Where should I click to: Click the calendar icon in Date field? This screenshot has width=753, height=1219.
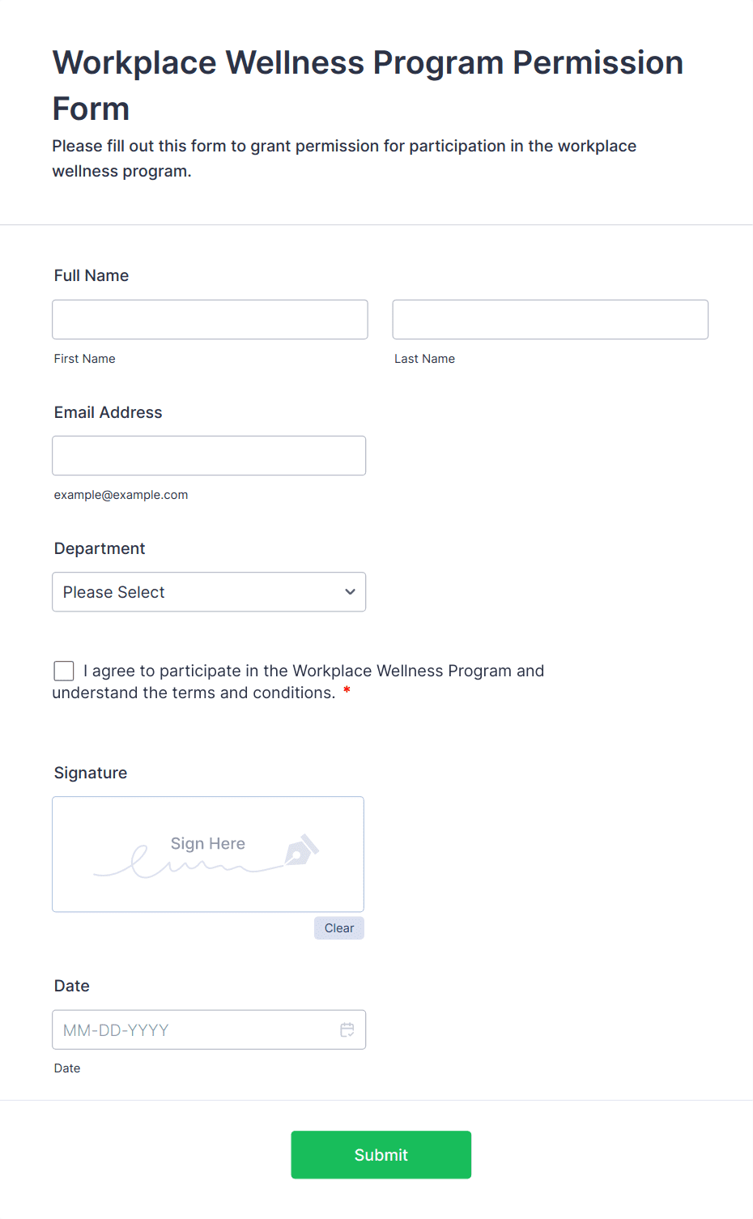347,1029
